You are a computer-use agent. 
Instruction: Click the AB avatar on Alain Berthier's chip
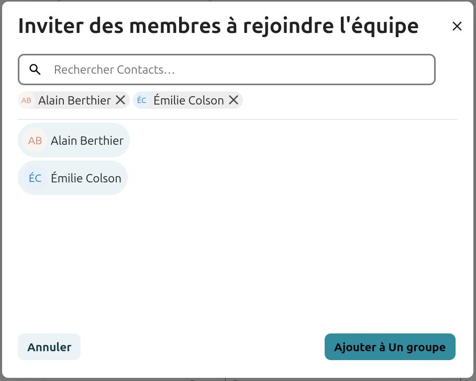[x=26, y=100]
